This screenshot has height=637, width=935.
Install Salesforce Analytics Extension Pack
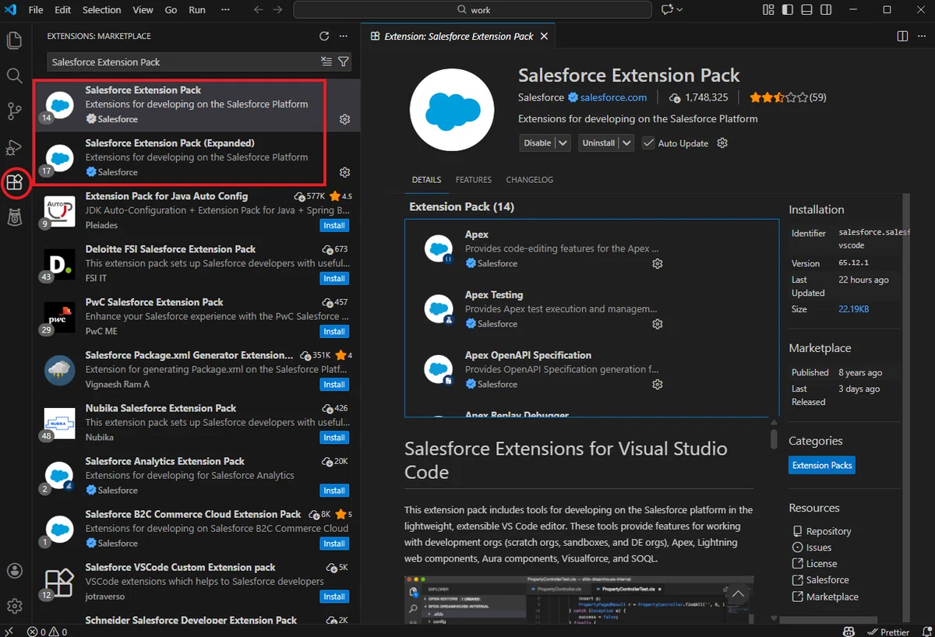point(334,490)
